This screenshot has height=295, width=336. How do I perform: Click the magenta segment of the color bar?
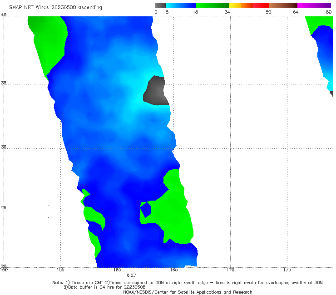click(314, 5)
